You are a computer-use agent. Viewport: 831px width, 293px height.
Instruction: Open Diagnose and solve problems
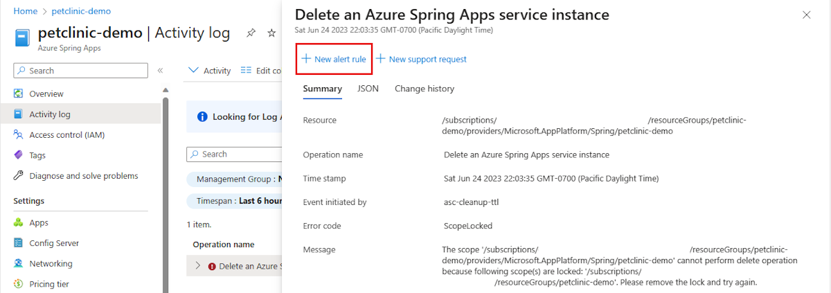pos(83,176)
